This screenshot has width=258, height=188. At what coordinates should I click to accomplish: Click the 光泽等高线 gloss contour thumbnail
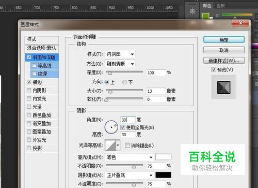[x=110, y=146]
